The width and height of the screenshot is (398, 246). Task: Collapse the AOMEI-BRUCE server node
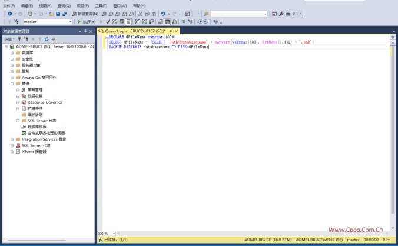(x=6, y=46)
